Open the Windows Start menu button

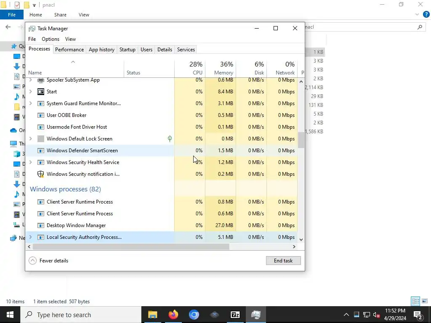pos(10,315)
